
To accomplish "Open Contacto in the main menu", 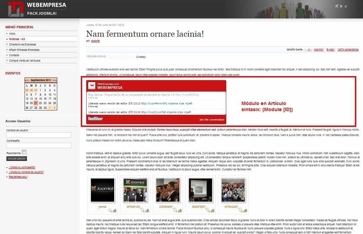I will coord(14,55).
